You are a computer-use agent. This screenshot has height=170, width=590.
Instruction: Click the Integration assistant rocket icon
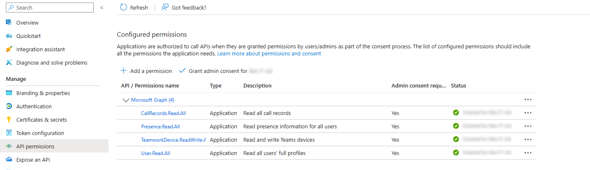[9, 49]
